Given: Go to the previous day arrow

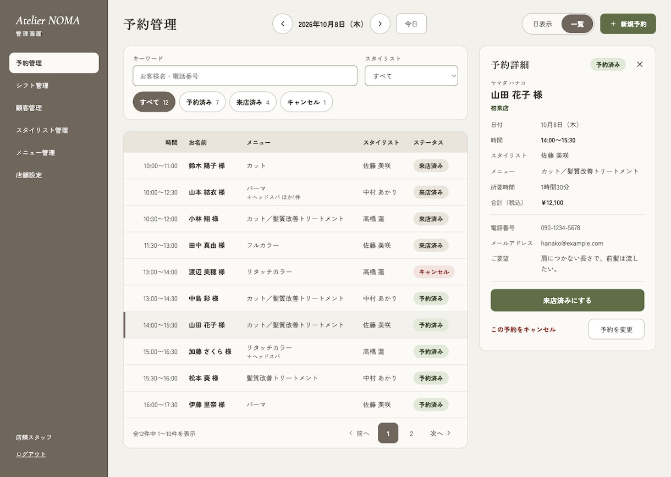Looking at the screenshot, I should pos(283,24).
